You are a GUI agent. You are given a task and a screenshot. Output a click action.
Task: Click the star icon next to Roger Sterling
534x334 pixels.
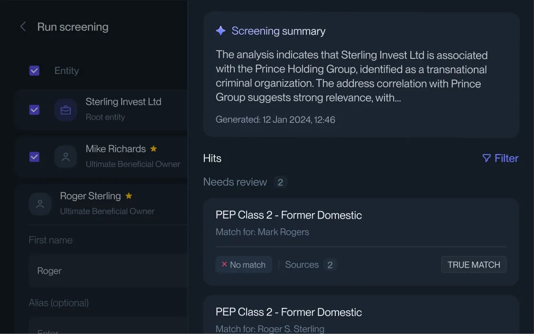coord(129,195)
